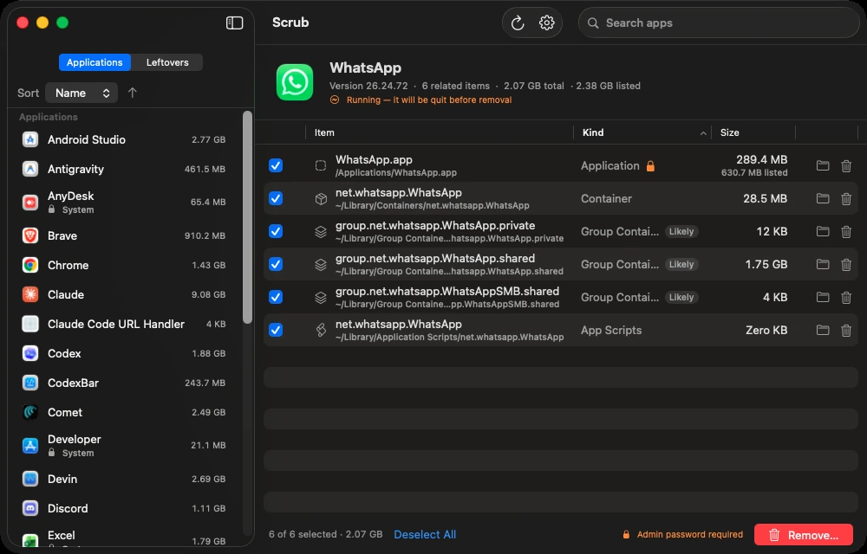Reveal WhatsApp.private group container folder

[x=823, y=231]
